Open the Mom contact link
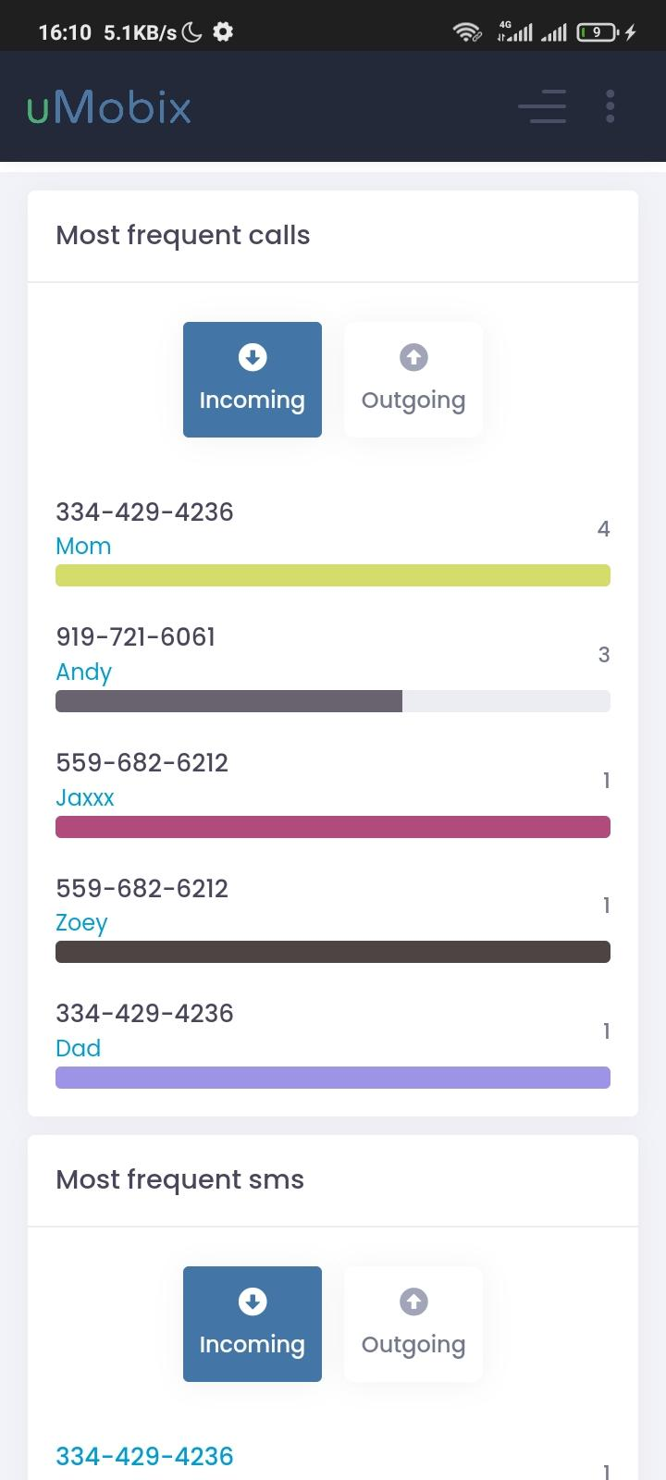This screenshot has height=1480, width=666. tap(82, 546)
